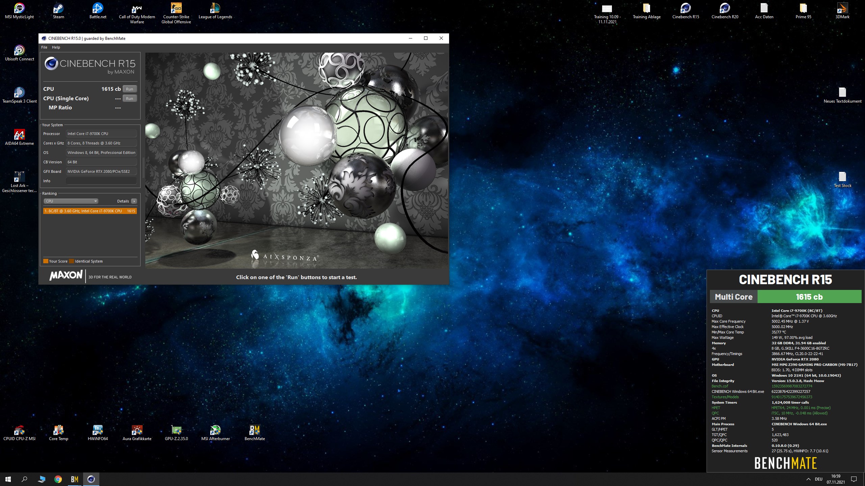The width and height of the screenshot is (865, 486).
Task: Open Chrome from taskbar
Action: click(58, 479)
